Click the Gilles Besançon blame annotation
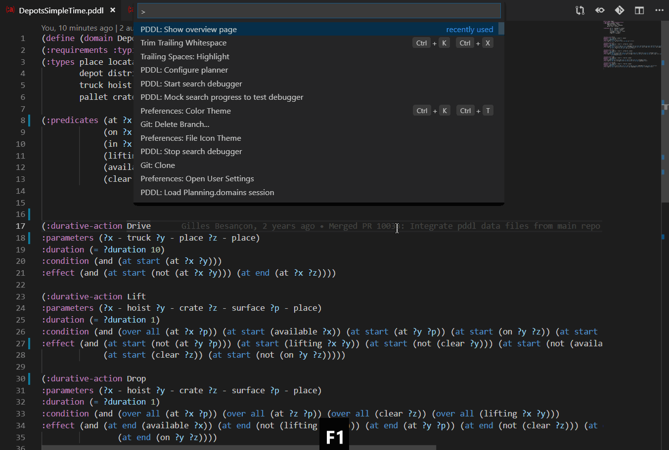669x450 pixels. (x=391, y=226)
